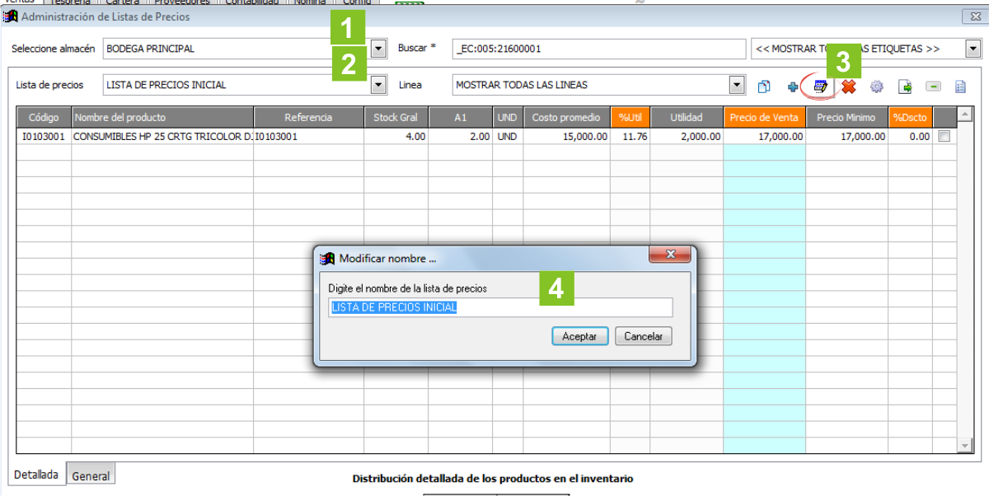989x496 pixels.
Task: Click the green minus toolbar icon
Action: (x=933, y=86)
